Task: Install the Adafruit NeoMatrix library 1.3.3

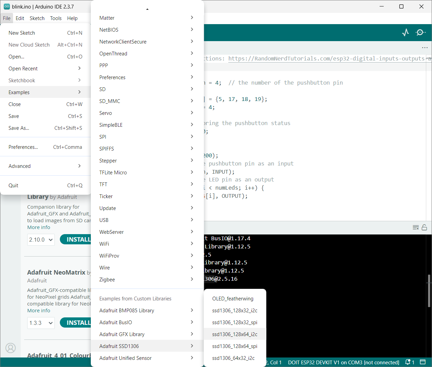Action: [x=76, y=323]
